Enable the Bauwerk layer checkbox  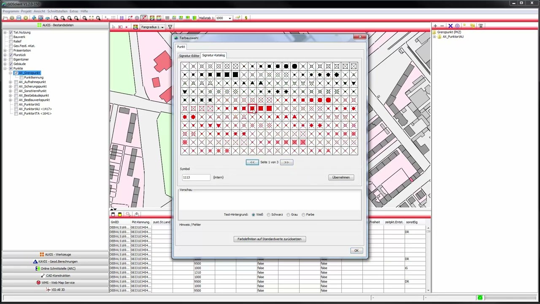click(x=11, y=37)
